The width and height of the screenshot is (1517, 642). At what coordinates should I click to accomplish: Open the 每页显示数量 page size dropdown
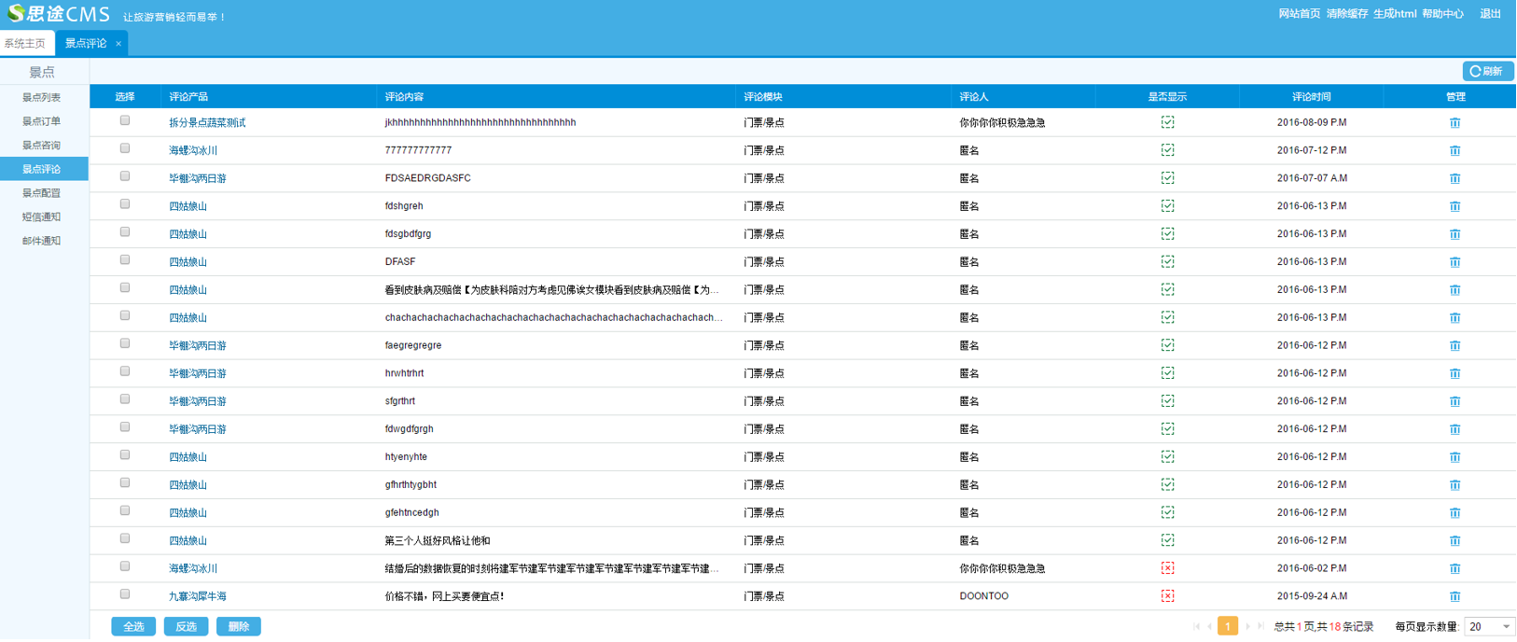tap(1488, 627)
